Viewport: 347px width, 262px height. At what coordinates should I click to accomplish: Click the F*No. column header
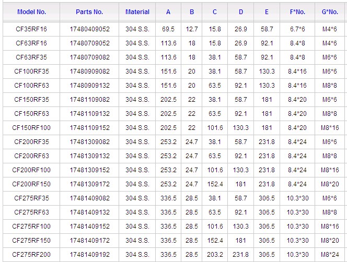click(297, 11)
